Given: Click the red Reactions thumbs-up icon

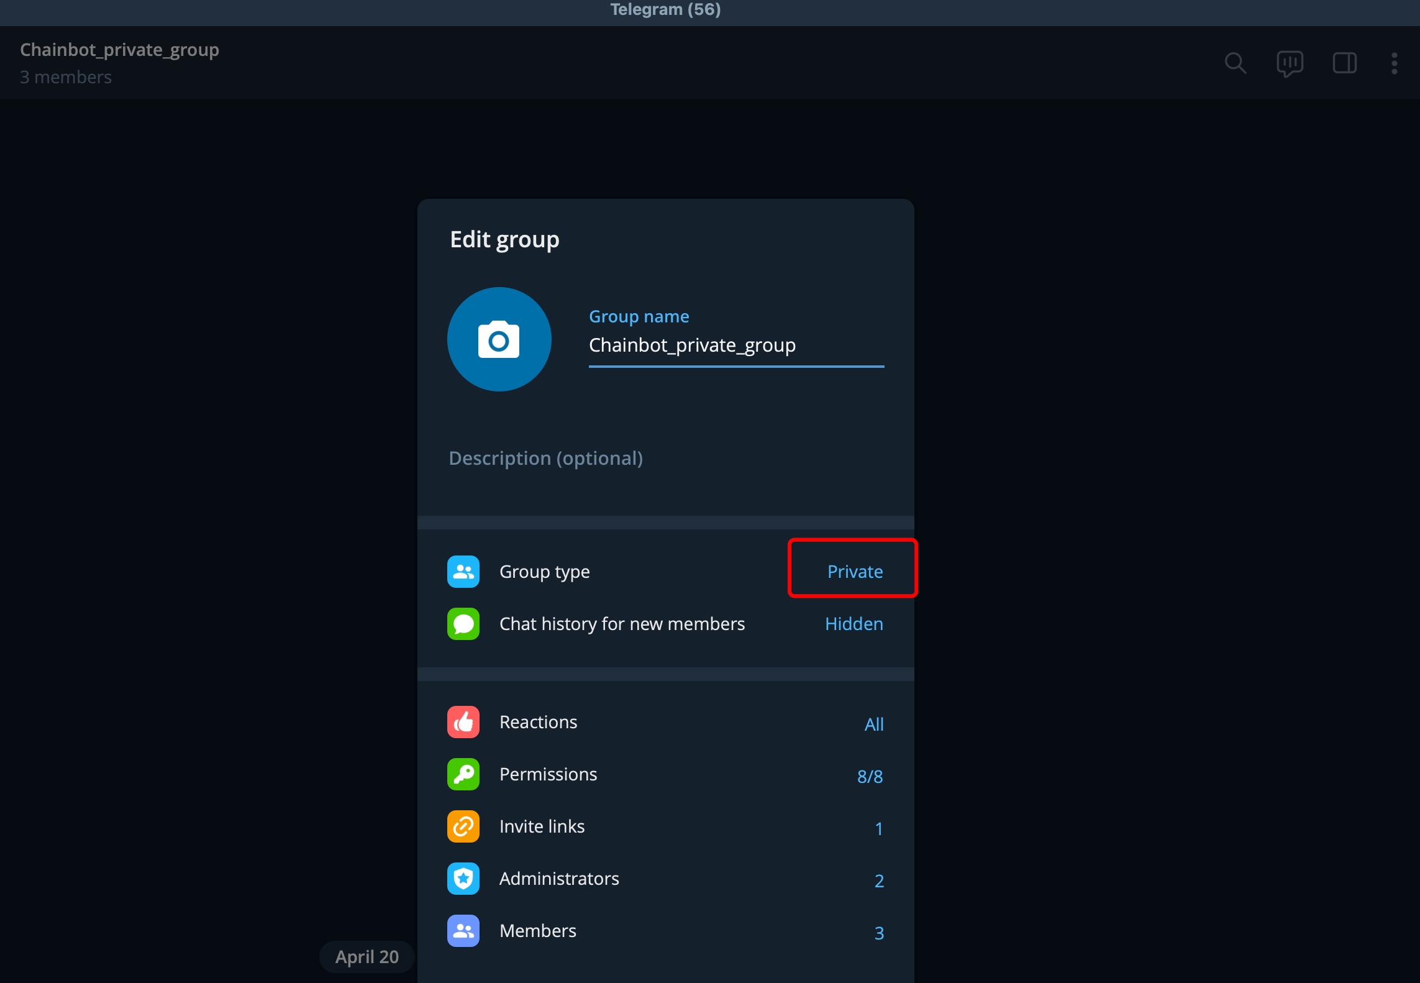Looking at the screenshot, I should pyautogui.click(x=463, y=722).
